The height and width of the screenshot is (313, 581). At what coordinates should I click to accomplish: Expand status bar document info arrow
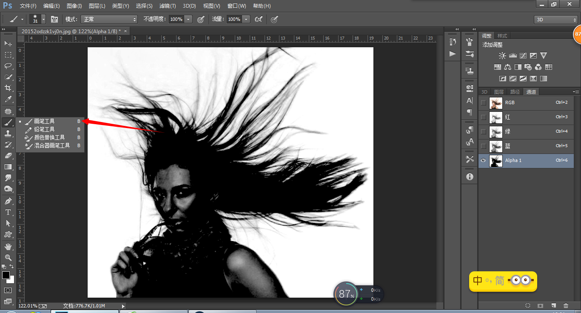coord(123,306)
